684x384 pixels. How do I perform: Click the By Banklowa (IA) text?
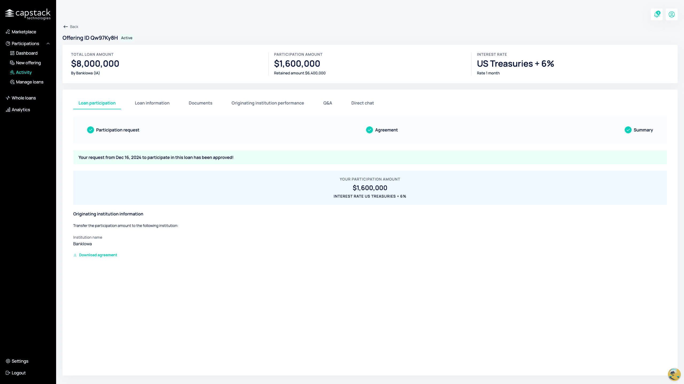coord(85,73)
